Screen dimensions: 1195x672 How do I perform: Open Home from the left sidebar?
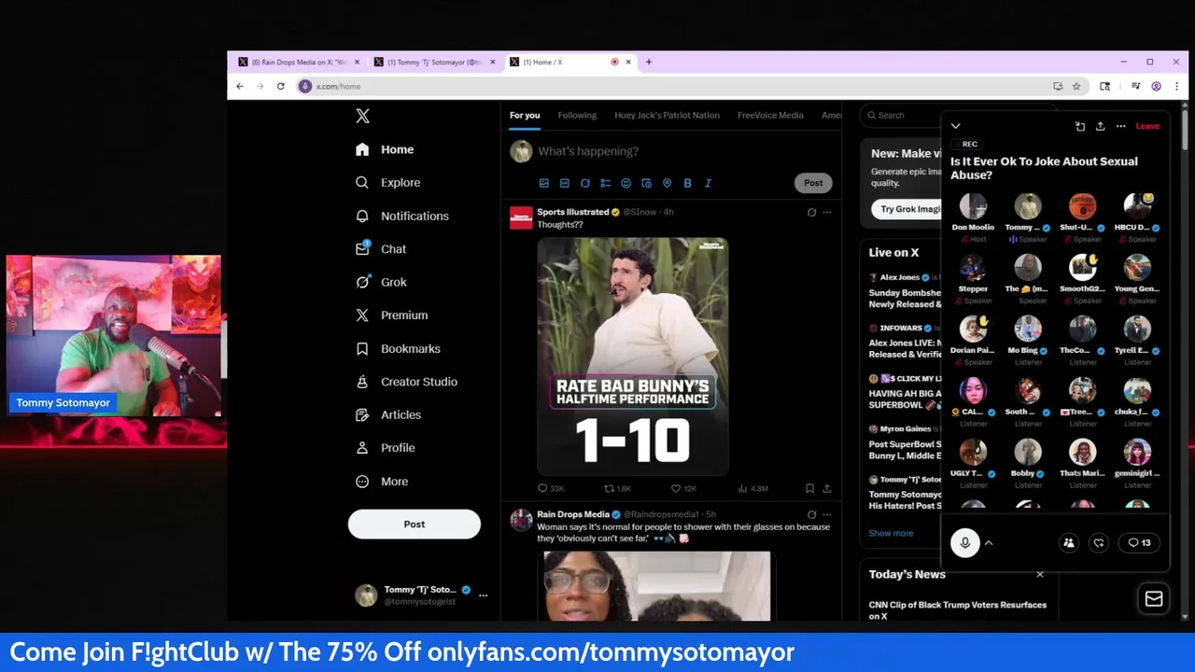pyautogui.click(x=385, y=149)
